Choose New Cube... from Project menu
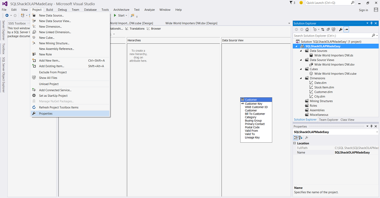Screen dimensions: 380x198 pos(46,38)
